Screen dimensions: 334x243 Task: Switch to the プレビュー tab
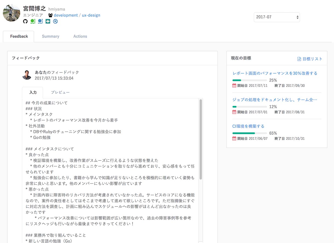(60, 92)
